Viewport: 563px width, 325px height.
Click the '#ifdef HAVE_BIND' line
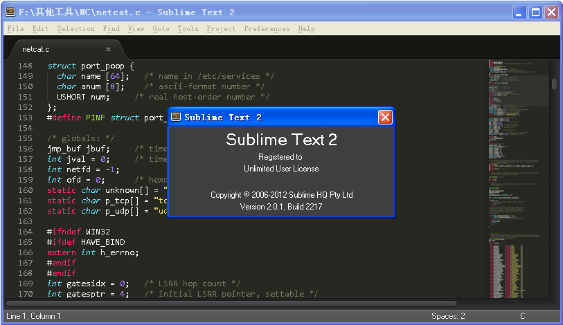(86, 242)
